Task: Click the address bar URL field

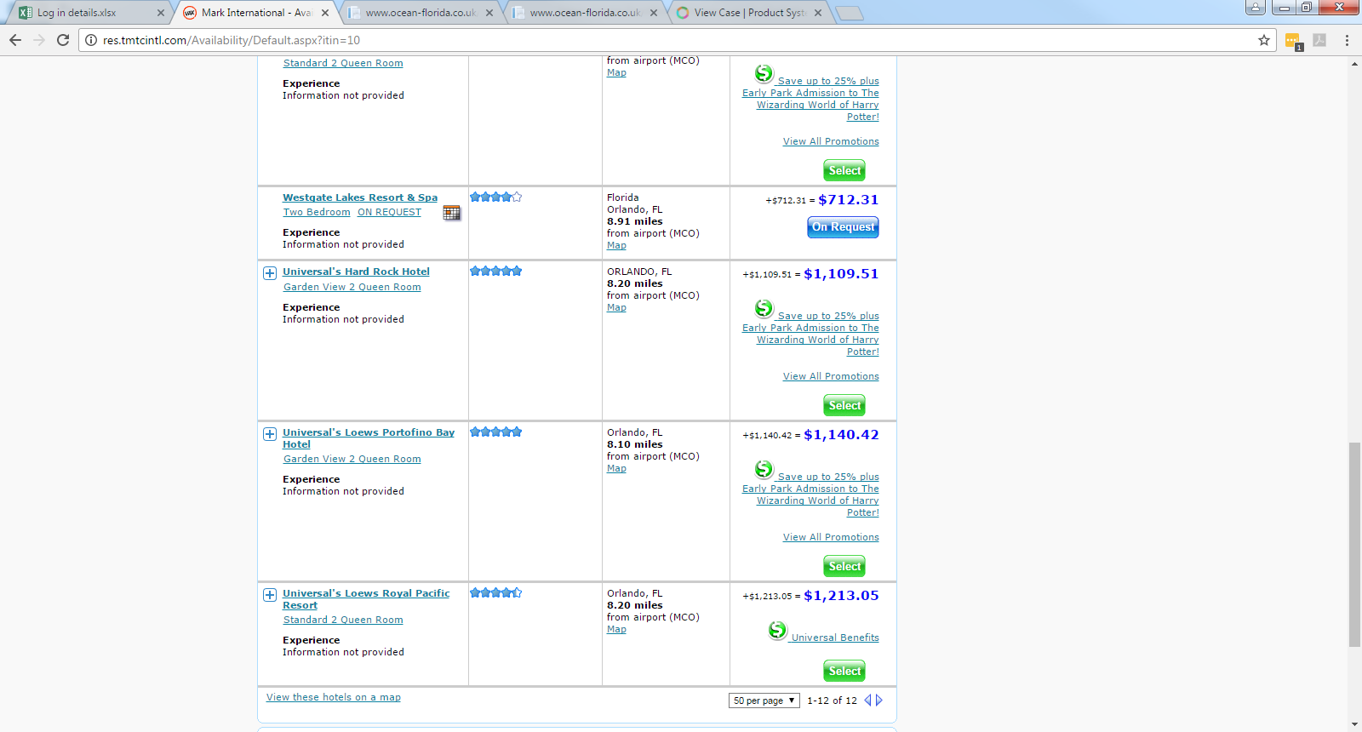Action: (x=677, y=40)
